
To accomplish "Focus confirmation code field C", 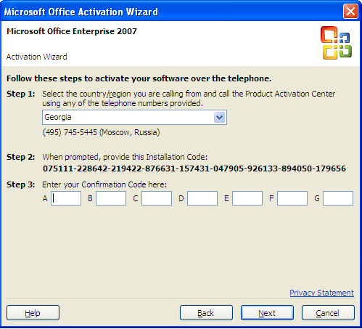I will click(x=157, y=198).
